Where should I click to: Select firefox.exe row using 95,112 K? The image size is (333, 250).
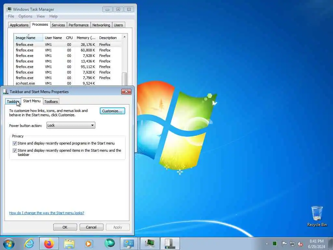[68, 67]
